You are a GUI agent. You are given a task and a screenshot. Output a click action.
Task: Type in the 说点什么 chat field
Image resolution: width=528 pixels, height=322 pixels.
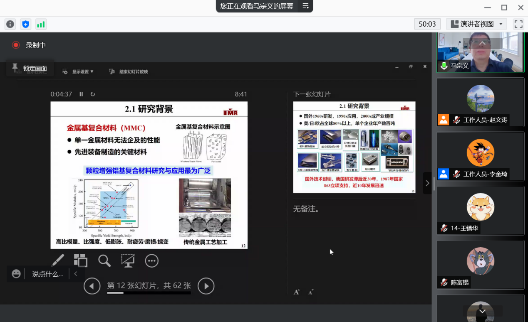click(47, 274)
